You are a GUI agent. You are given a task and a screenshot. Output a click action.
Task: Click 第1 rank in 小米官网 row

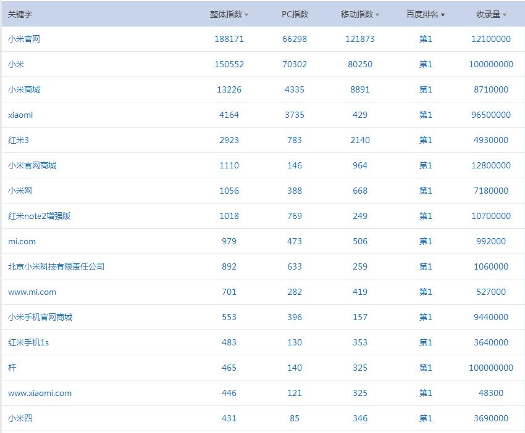(x=426, y=39)
